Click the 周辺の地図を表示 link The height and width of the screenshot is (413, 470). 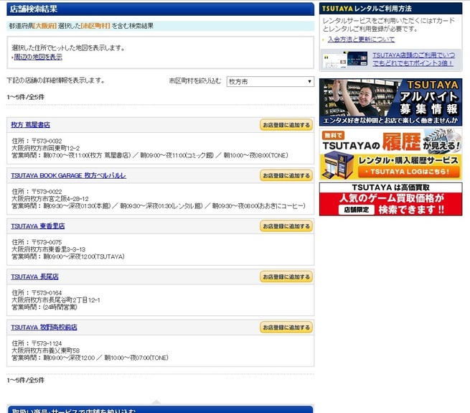(38, 57)
